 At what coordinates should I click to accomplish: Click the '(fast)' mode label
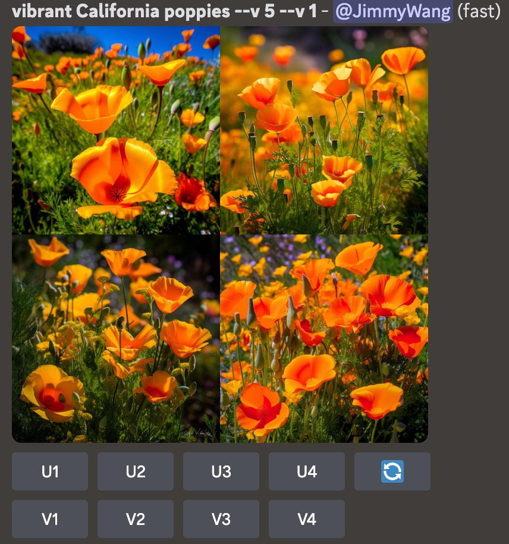point(479,11)
